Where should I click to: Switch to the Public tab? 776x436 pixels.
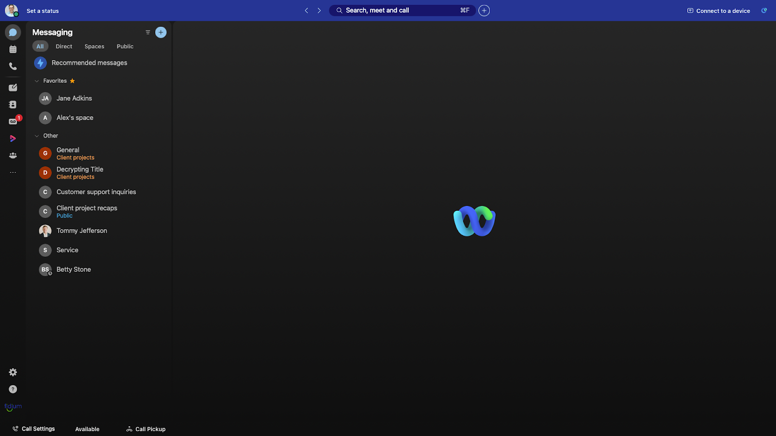[x=125, y=47]
